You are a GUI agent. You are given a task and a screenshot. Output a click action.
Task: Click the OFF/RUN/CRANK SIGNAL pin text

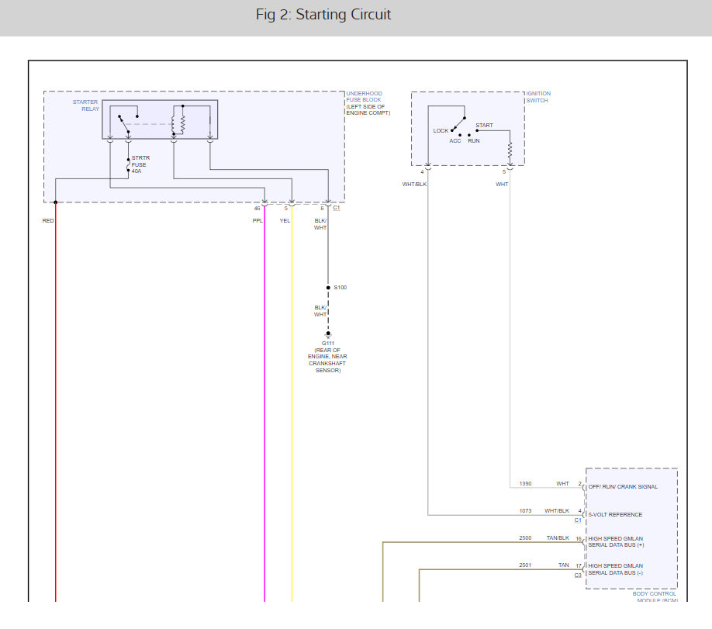[x=623, y=487]
